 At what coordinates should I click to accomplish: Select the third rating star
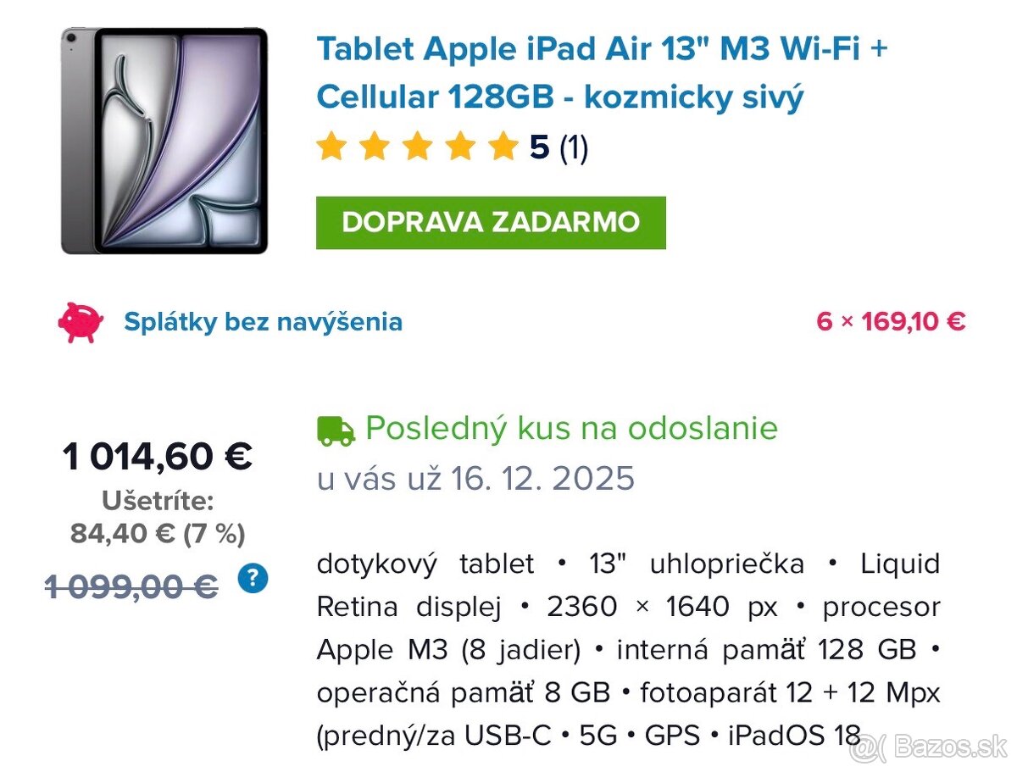(x=417, y=146)
